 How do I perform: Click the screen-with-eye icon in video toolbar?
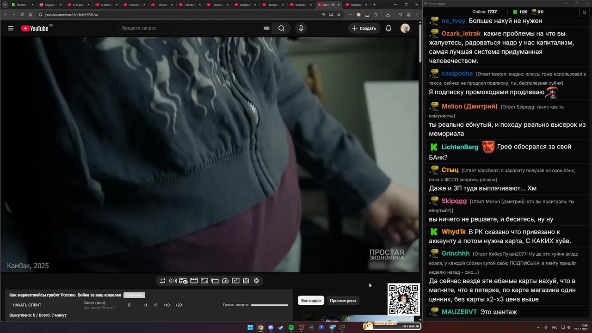click(183, 281)
